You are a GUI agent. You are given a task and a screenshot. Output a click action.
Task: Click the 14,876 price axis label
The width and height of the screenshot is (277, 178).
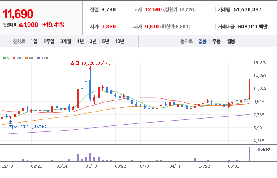click(260, 62)
